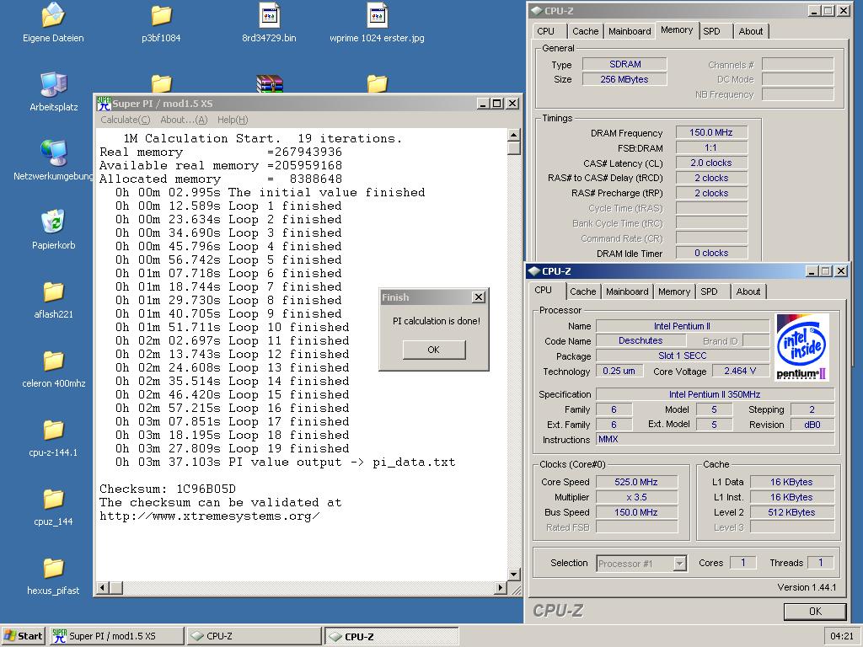Open the Windows Start button
Viewport: 863px width, 647px height.
[x=23, y=636]
